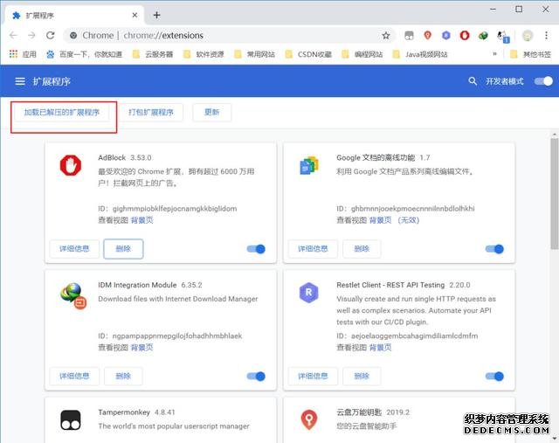
Task: Remove IDM Integration Module via 删除
Action: coord(123,376)
